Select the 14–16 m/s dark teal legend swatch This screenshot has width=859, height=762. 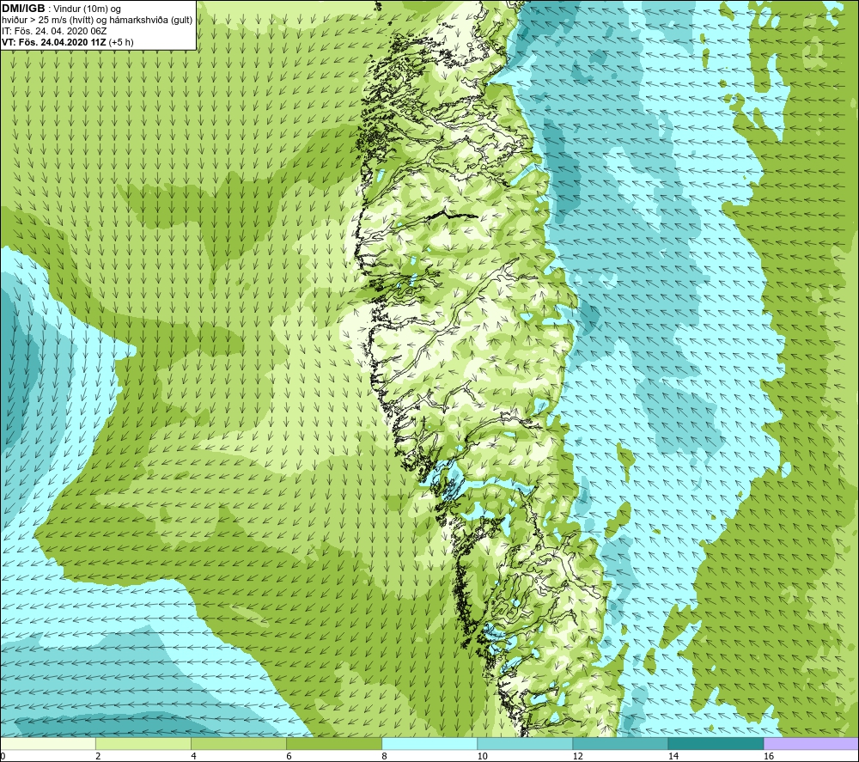pyautogui.click(x=716, y=744)
